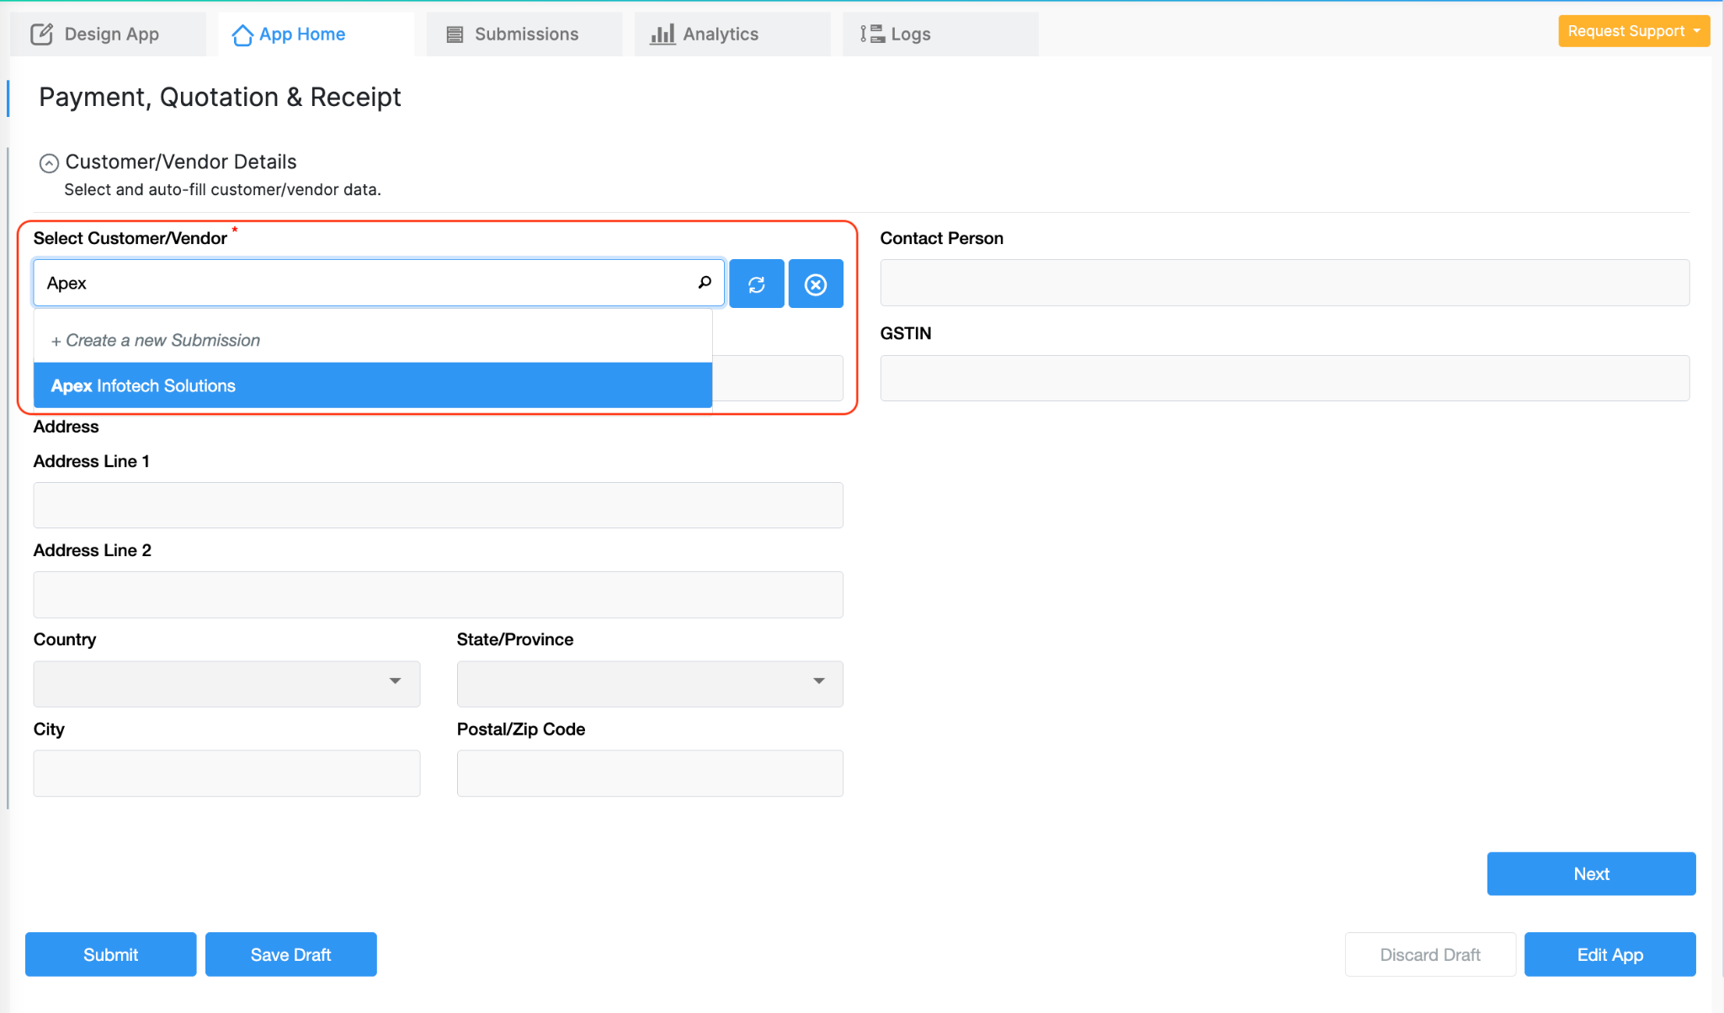Expand the Country dropdown
The width and height of the screenshot is (1724, 1013).
pyautogui.click(x=226, y=683)
